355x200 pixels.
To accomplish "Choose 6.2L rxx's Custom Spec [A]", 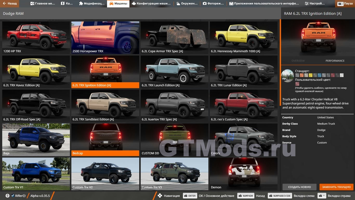I will click(x=244, y=106).
